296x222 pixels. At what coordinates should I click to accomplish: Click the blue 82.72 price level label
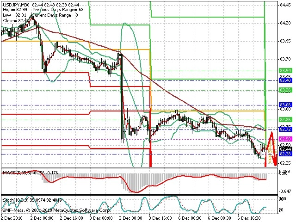coord(285,129)
